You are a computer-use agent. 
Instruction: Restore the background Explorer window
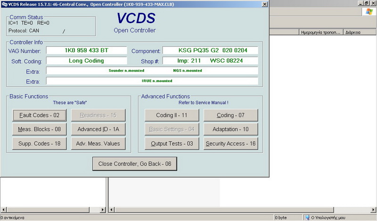[x=366, y=3]
